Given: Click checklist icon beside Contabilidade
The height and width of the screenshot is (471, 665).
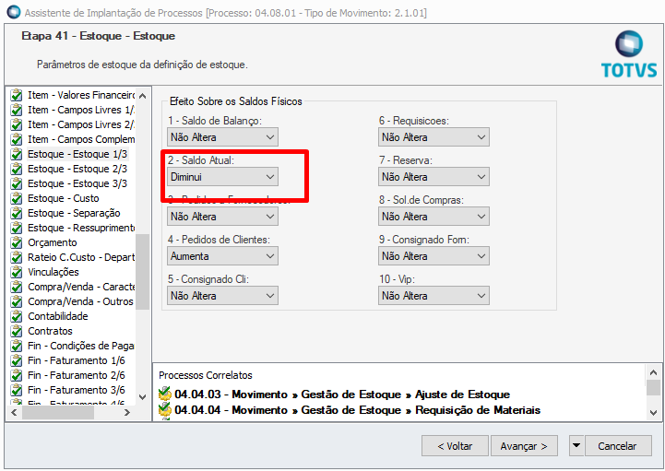Looking at the screenshot, I should 16,316.
